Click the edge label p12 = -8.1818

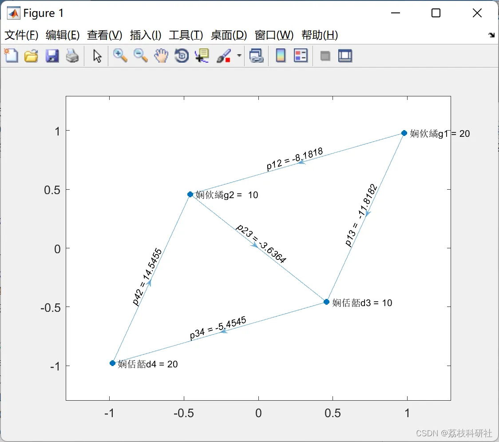tap(295, 159)
